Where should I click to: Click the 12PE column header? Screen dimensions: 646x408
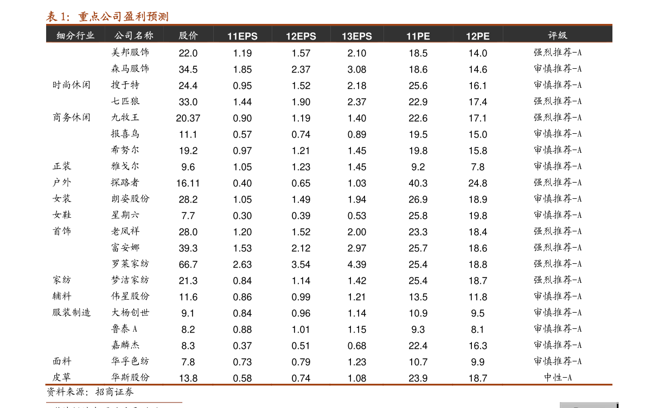tap(477, 36)
